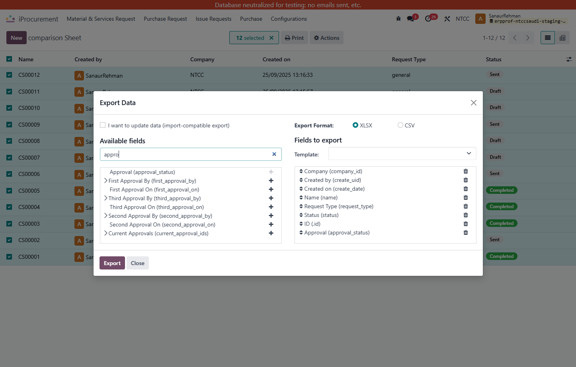576x367 pixels.
Task: Uncheck the CS00001 row checkbox
Action: (x=9, y=257)
